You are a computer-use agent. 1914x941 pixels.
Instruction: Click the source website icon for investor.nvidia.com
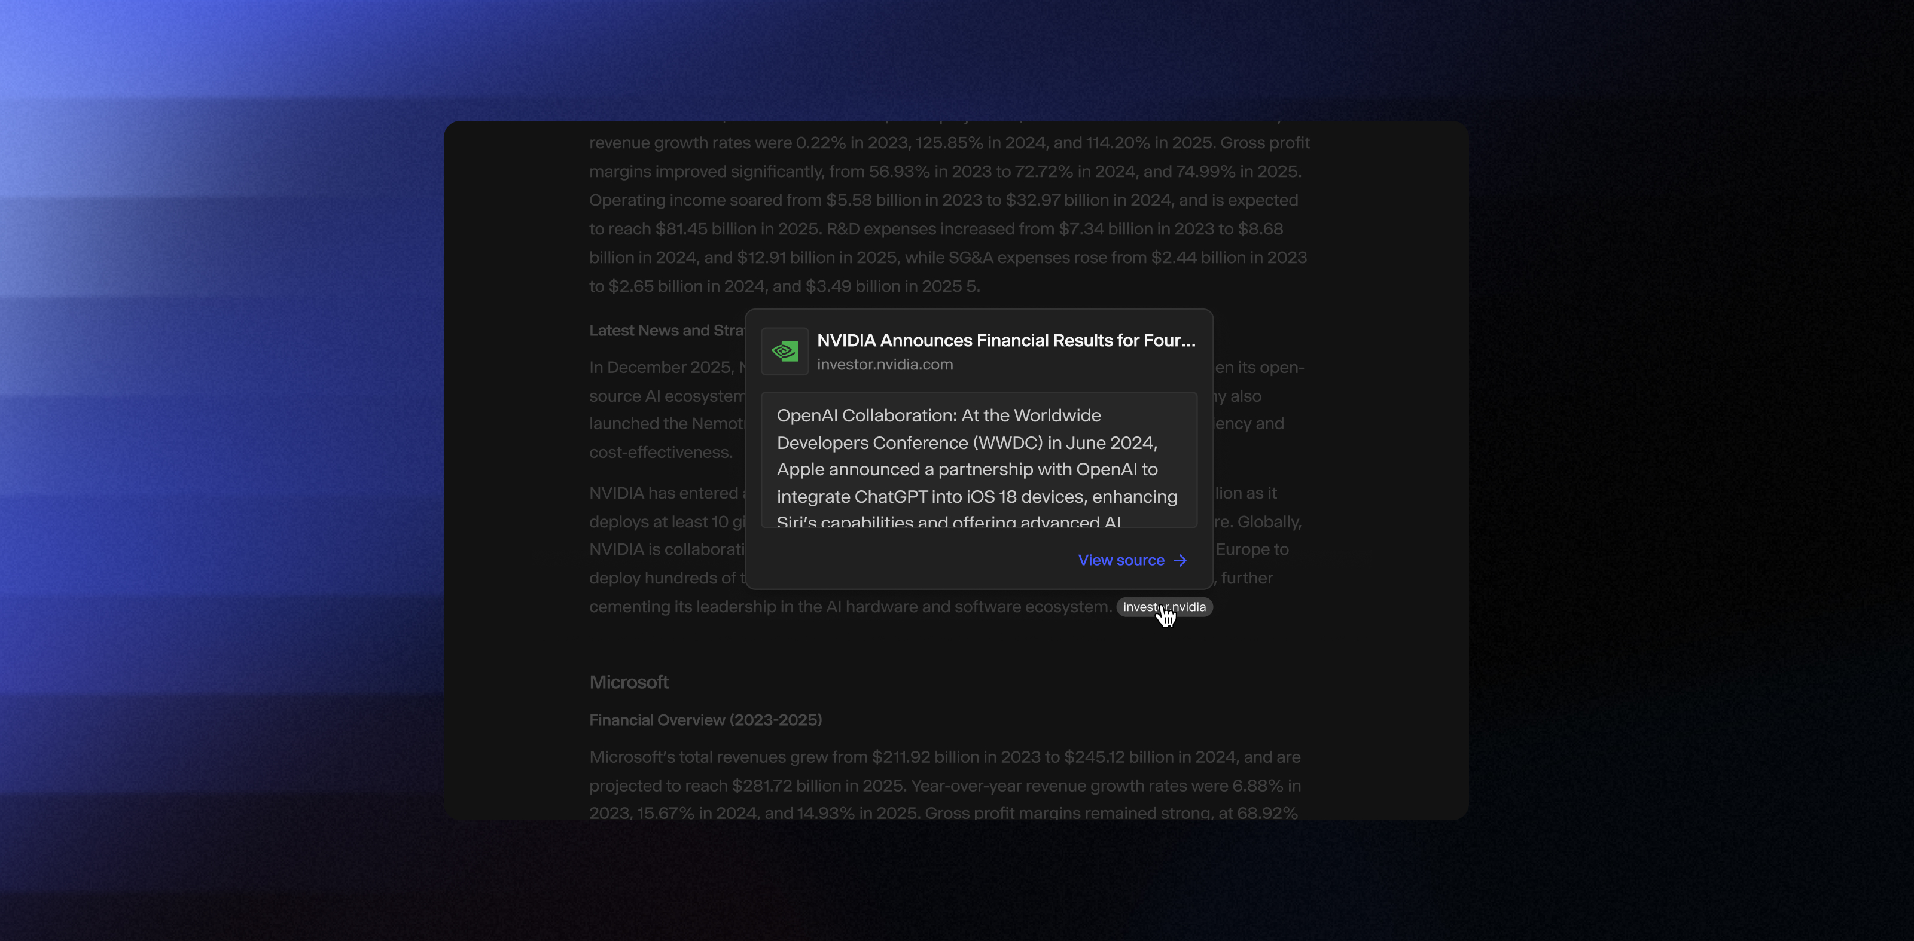785,350
